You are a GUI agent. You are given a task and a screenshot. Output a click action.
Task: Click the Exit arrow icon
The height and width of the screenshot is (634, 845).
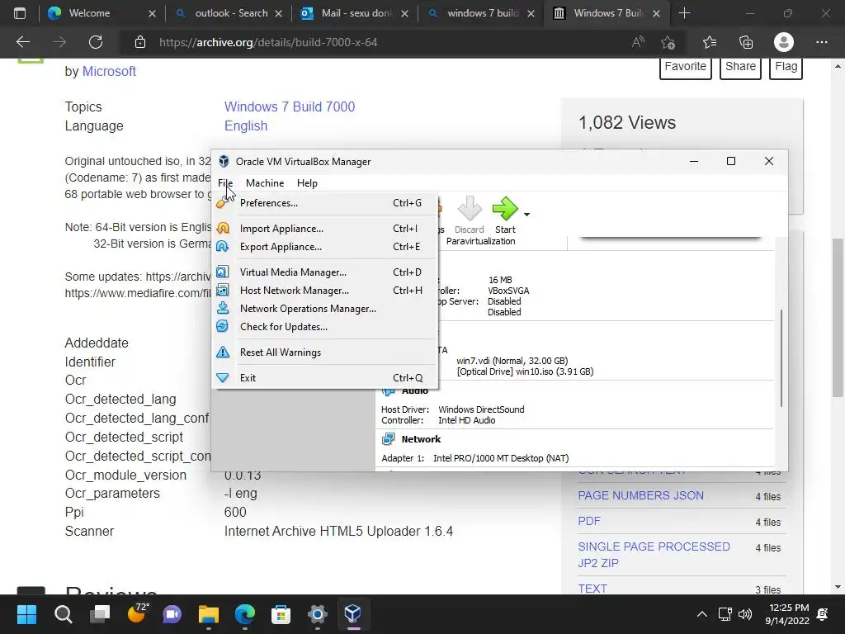[x=223, y=378]
